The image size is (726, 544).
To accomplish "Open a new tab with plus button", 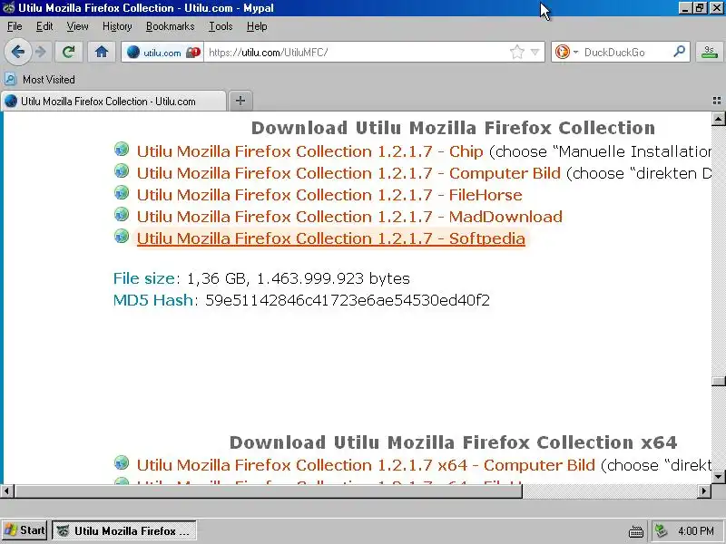I will 240,101.
